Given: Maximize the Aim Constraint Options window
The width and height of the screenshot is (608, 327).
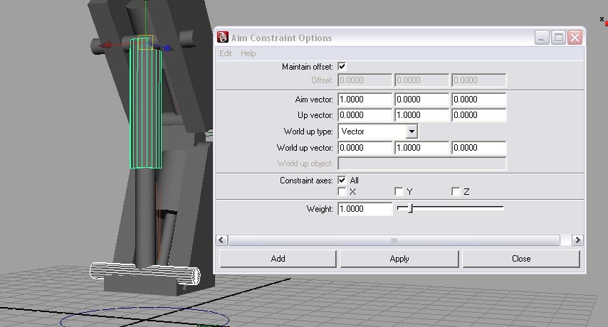Looking at the screenshot, I should click(x=558, y=38).
